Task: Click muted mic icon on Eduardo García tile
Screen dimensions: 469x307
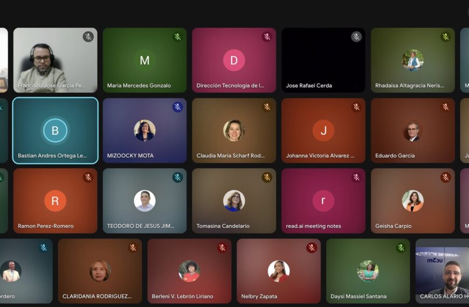Action: click(446, 107)
